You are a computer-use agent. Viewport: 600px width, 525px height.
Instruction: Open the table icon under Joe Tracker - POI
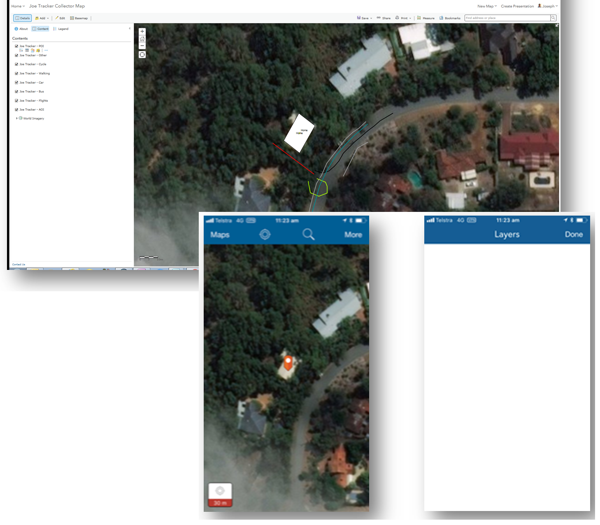pyautogui.click(x=27, y=51)
